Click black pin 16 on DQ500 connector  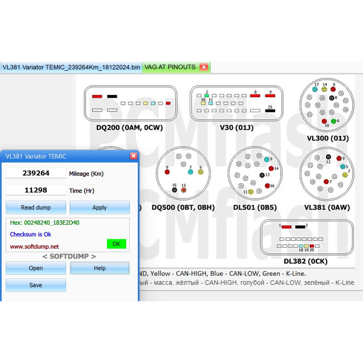pos(175,190)
